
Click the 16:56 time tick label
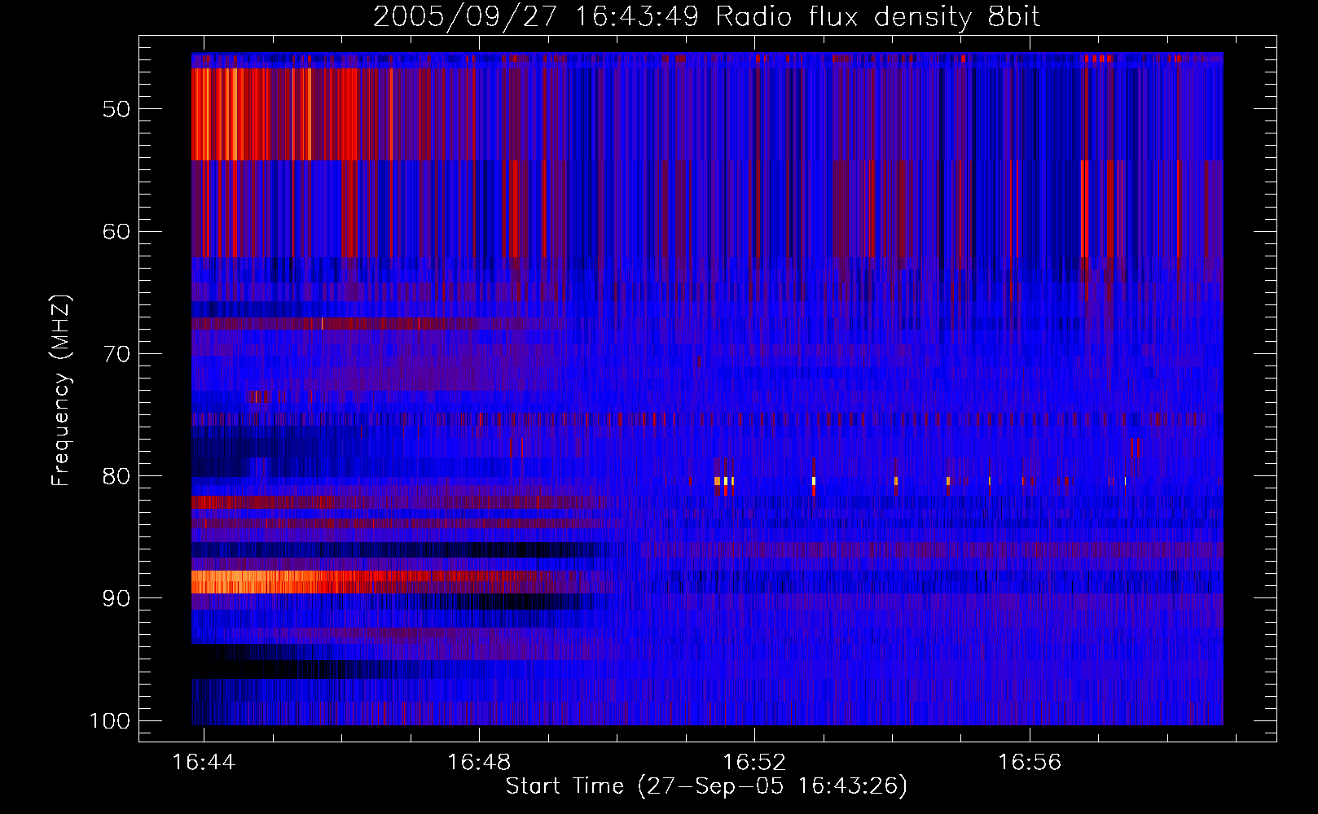(1030, 762)
